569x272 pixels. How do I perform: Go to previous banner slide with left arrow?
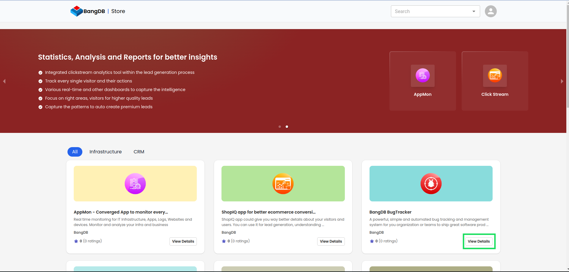pos(4,81)
